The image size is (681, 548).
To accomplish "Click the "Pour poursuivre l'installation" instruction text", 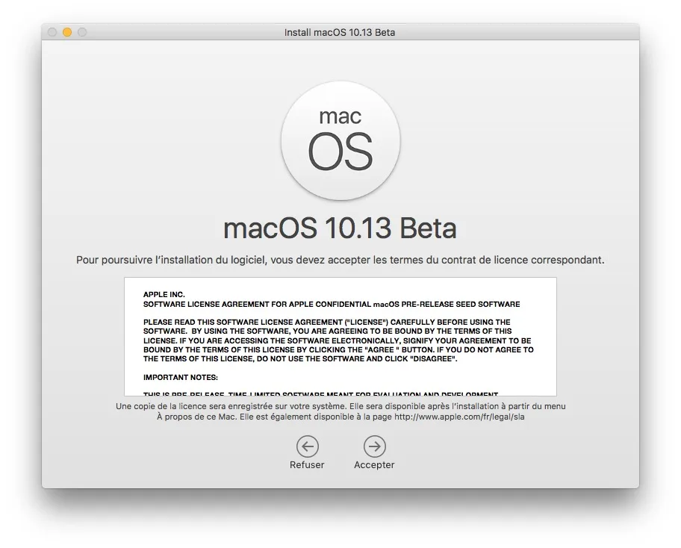I will [340, 260].
